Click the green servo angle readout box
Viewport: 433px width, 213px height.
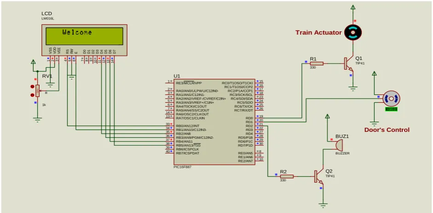tap(391, 109)
